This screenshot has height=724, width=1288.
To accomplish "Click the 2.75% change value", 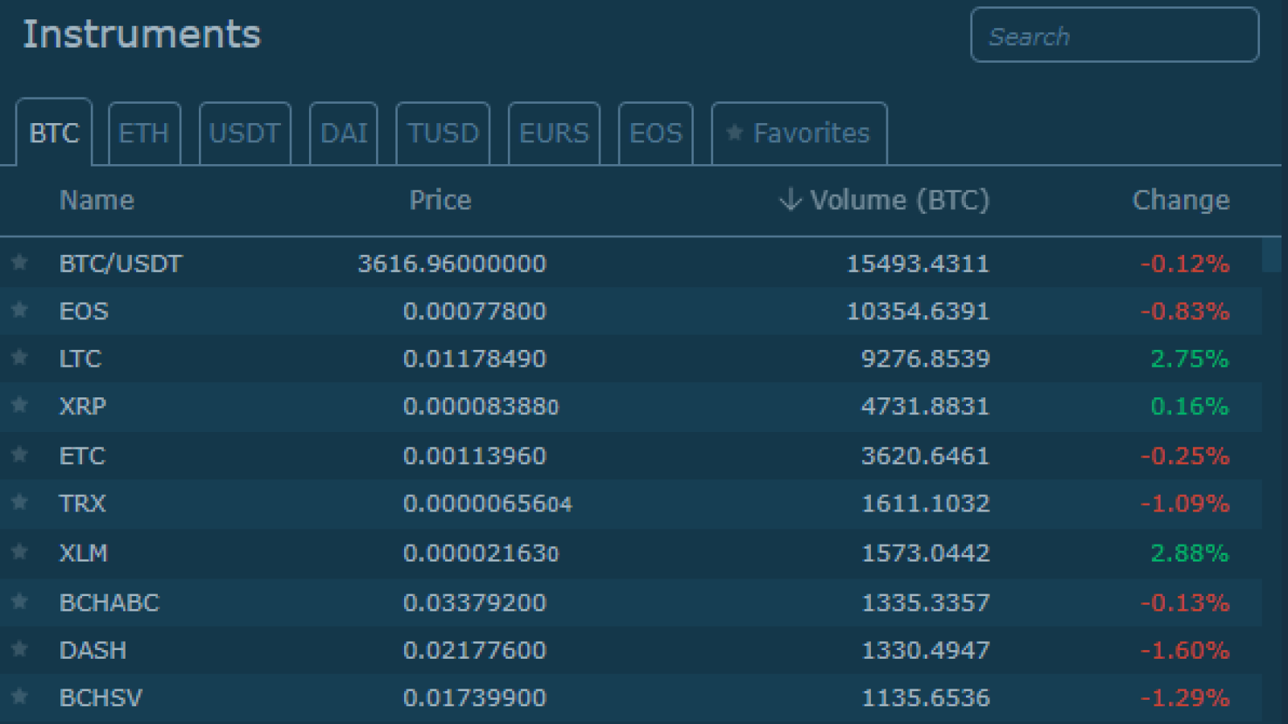I will click(1190, 359).
